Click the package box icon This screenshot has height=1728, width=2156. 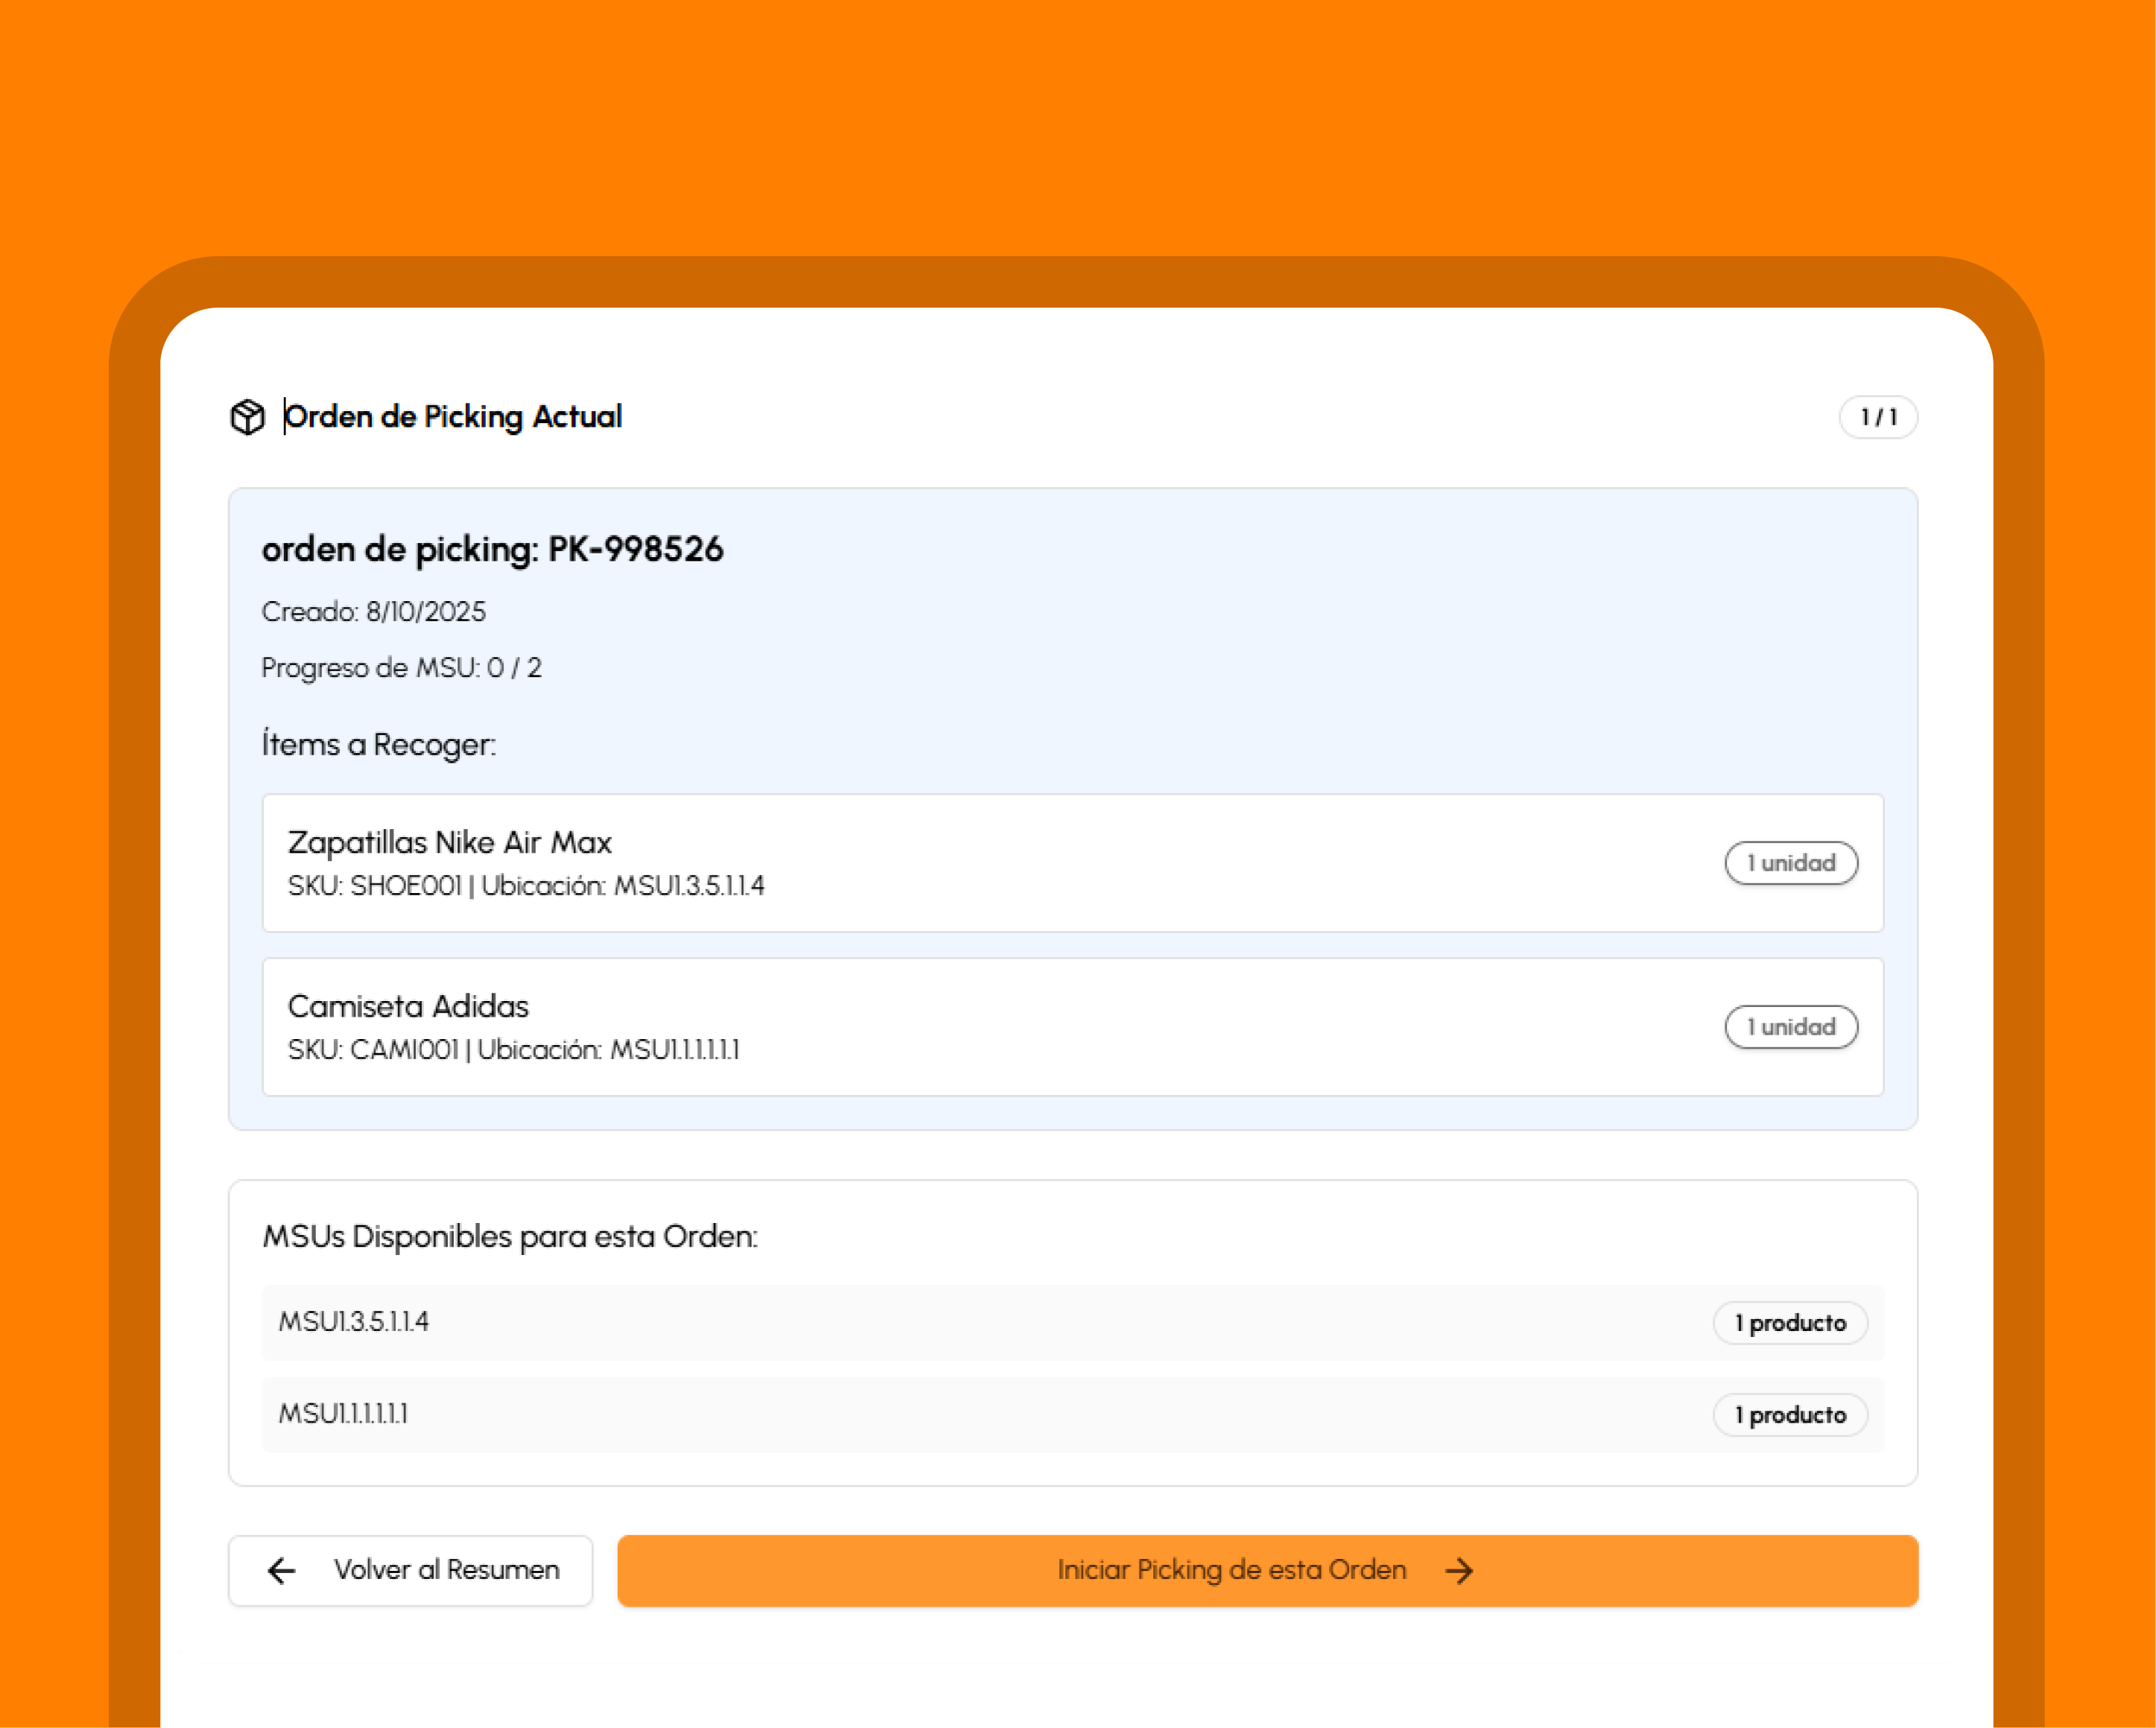click(x=247, y=417)
